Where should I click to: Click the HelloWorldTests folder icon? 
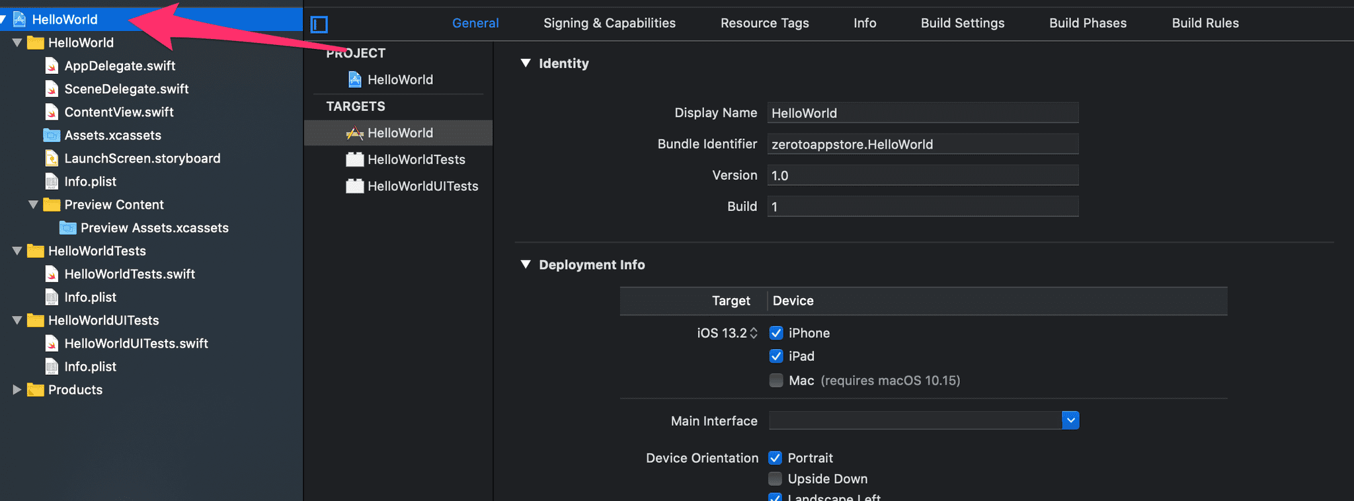[x=36, y=251]
